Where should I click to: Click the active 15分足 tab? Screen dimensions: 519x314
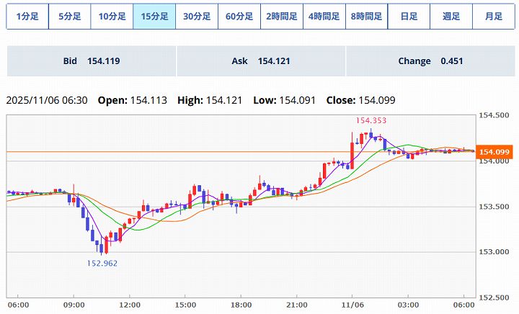154,16
